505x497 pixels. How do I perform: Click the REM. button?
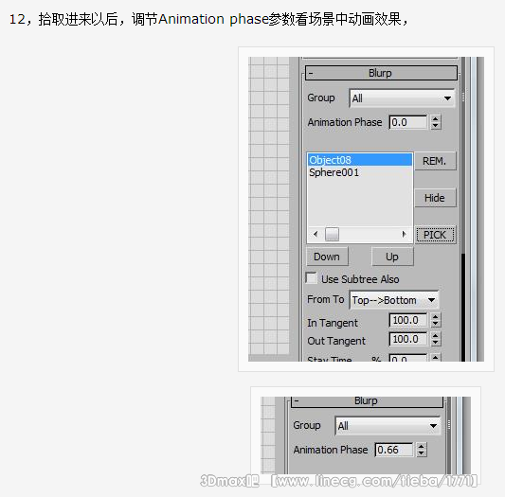tap(435, 161)
